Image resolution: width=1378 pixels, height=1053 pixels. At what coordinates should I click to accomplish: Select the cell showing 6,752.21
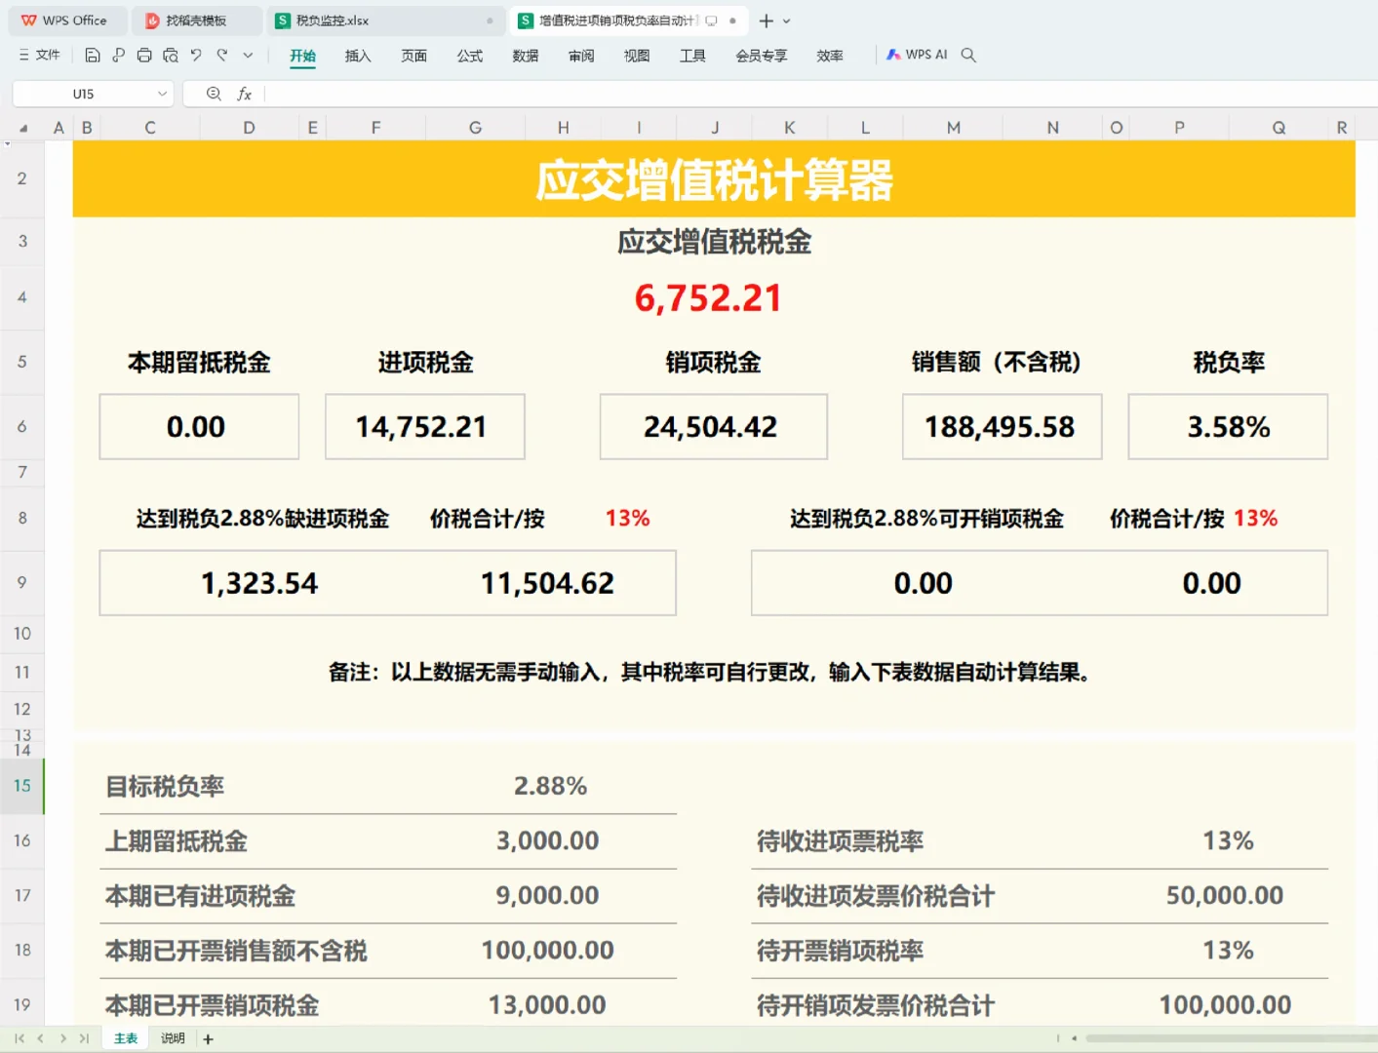tap(709, 297)
